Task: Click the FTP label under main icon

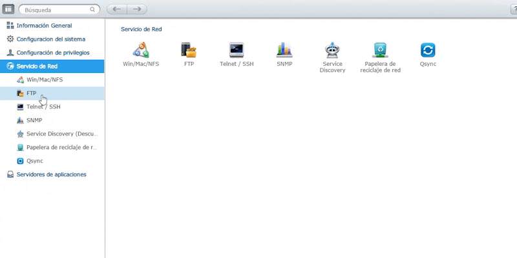Action: click(189, 64)
